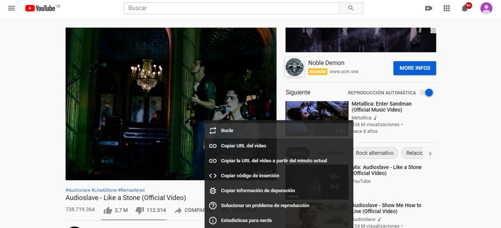The width and height of the screenshot is (501, 228).
Task: Open the create video camera icon
Action: tap(428, 8)
